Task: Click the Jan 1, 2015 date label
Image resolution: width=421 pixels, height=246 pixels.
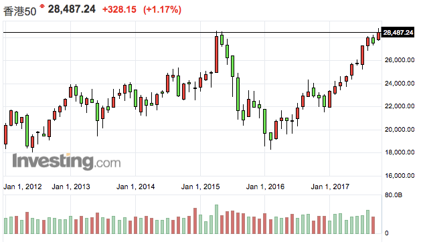Action: [x=200, y=187]
